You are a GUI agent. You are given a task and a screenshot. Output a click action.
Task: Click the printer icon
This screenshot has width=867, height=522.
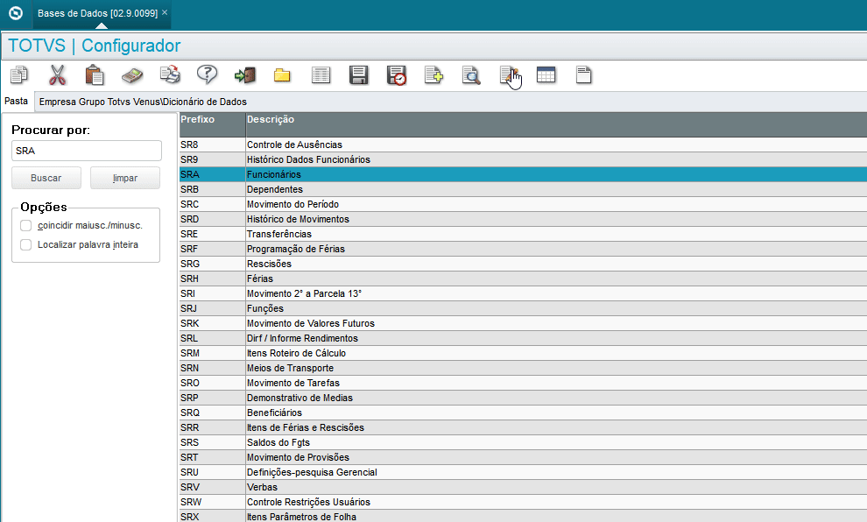170,74
